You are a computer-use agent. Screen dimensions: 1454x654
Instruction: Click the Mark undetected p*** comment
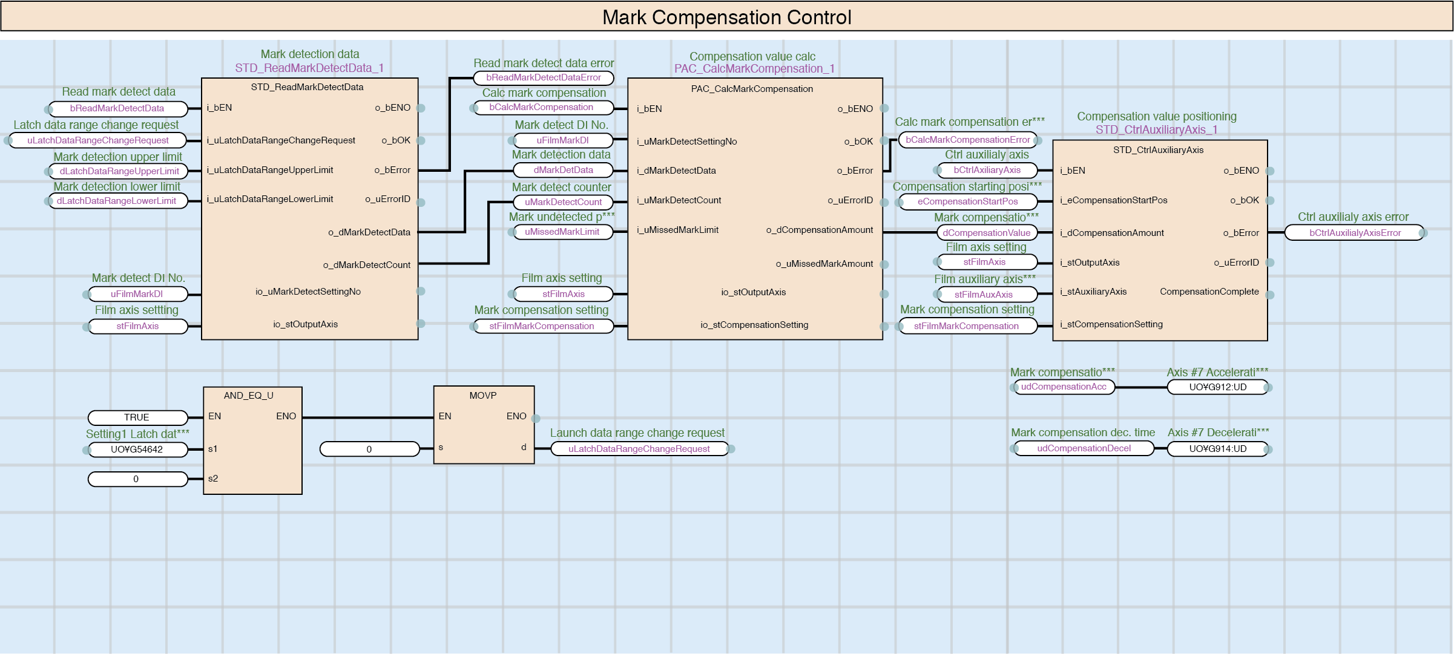[x=562, y=217]
